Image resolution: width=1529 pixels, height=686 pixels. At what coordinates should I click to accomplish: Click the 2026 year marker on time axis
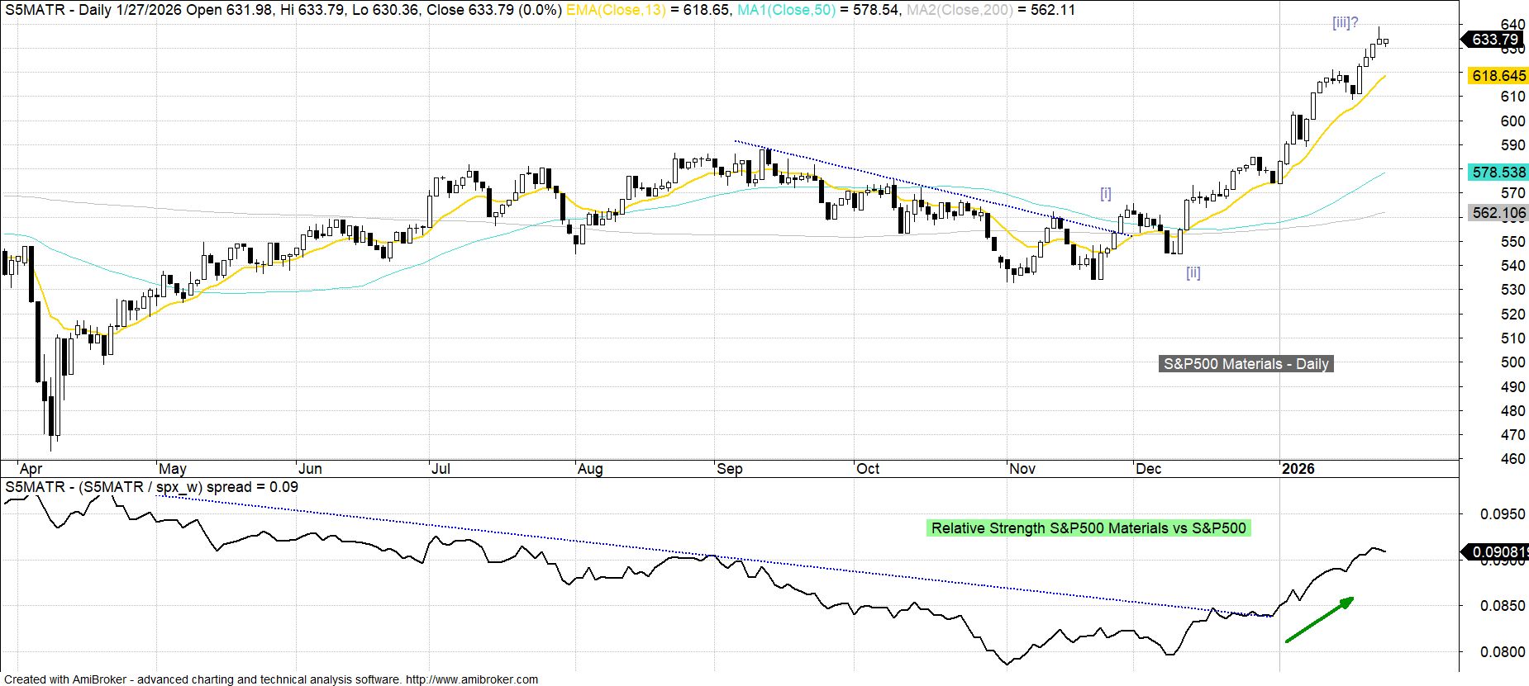pos(1297,469)
